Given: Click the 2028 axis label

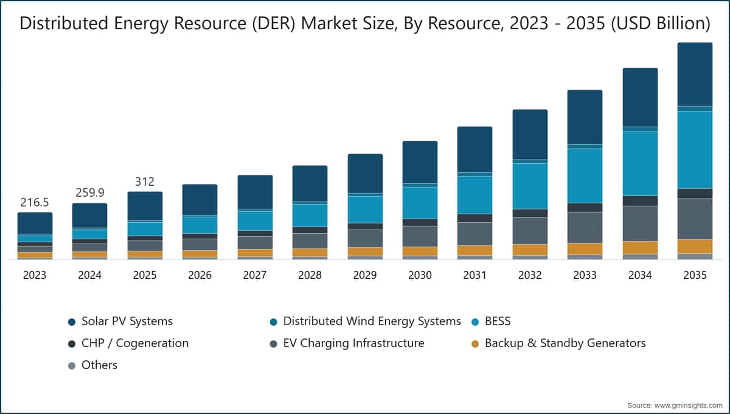Looking at the screenshot, I should pos(310,275).
